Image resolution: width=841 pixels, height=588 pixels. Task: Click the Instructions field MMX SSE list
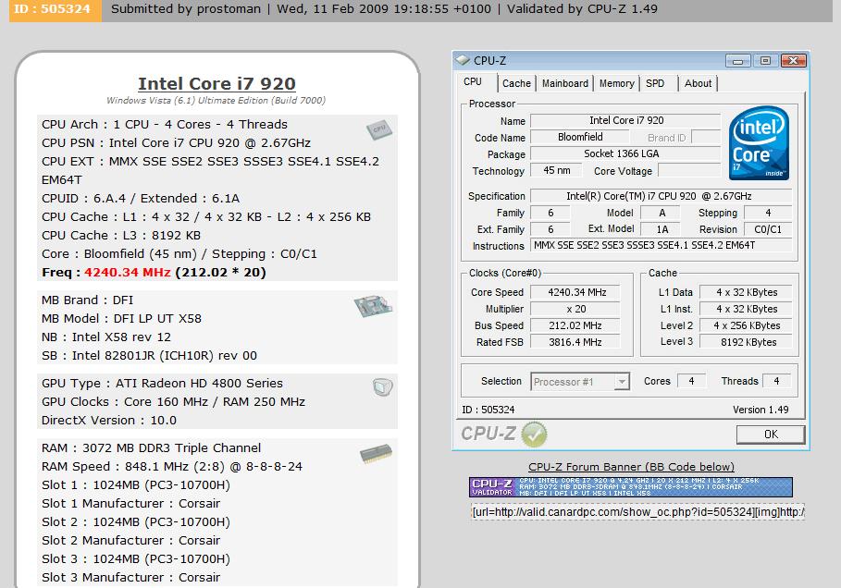point(661,246)
